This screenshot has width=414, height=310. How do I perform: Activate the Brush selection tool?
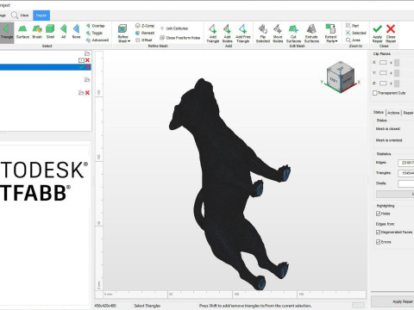(x=37, y=32)
